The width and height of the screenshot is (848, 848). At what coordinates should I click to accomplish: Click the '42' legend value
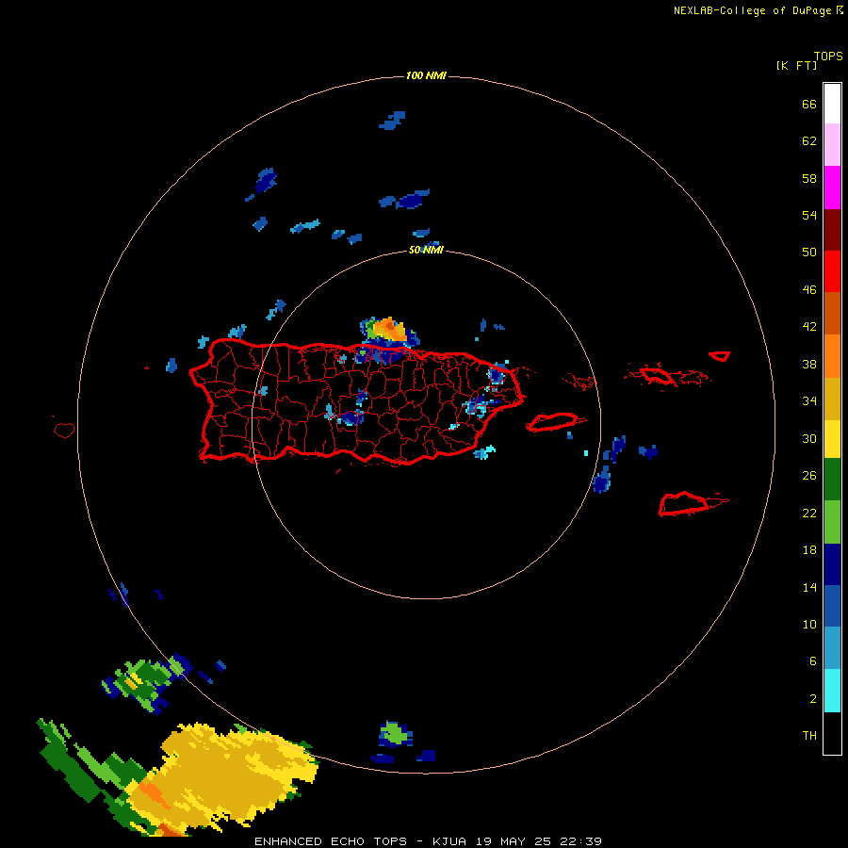tap(809, 326)
